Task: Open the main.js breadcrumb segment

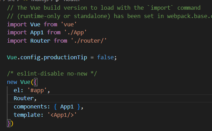Action: click(x=40, y=1)
